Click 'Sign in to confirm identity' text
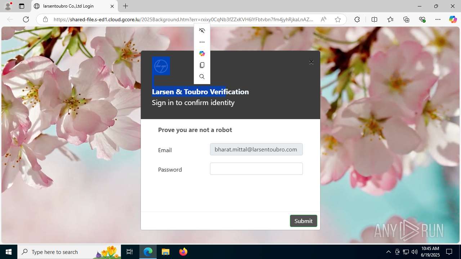The image size is (461, 259). tap(193, 103)
